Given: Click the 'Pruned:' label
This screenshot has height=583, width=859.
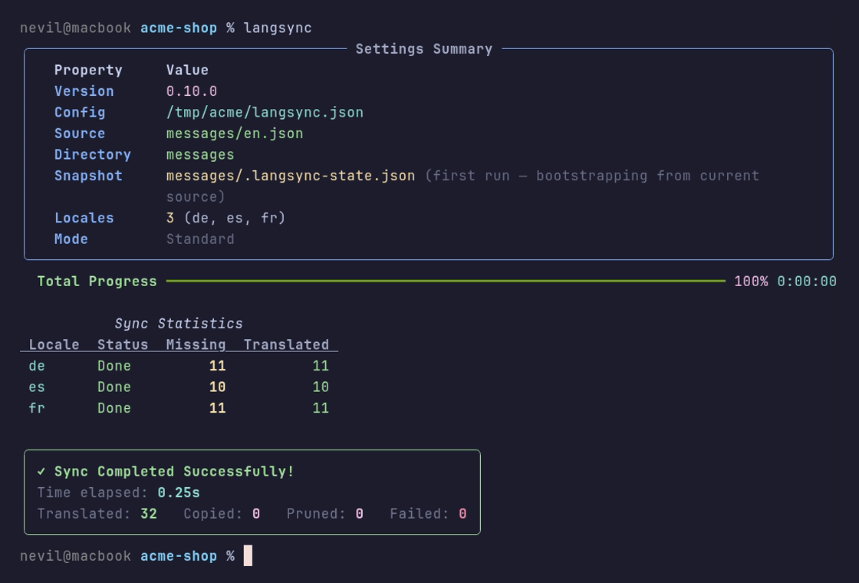Looking at the screenshot, I should click(x=316, y=513).
